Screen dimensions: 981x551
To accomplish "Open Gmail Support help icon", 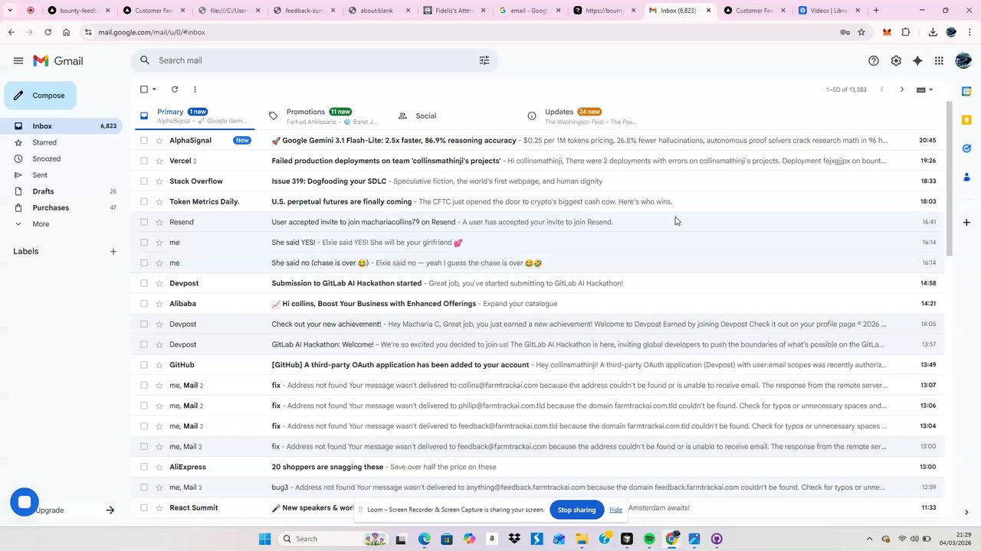I will point(874,60).
